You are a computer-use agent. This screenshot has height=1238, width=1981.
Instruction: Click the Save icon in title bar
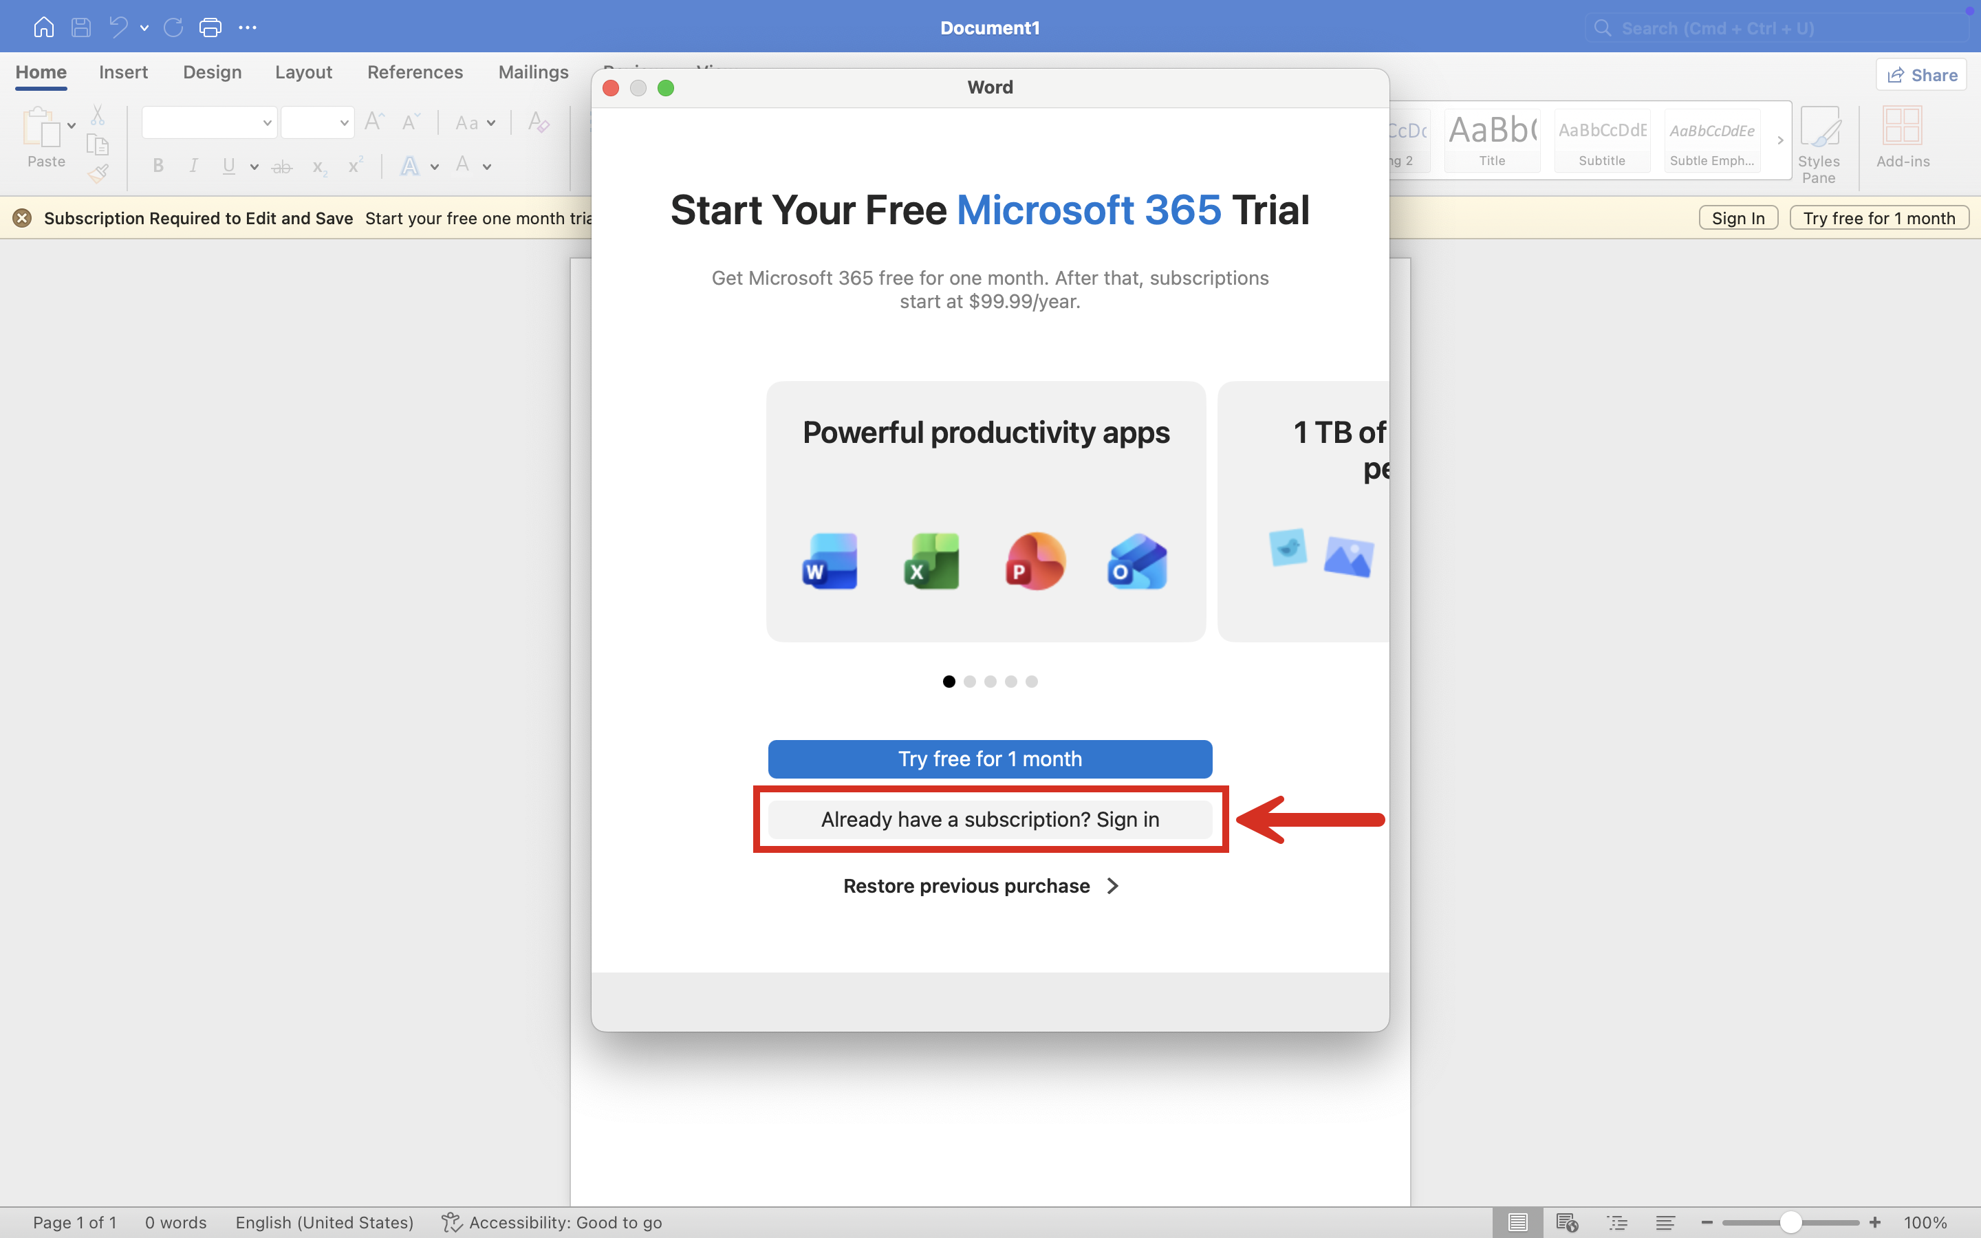click(x=81, y=28)
